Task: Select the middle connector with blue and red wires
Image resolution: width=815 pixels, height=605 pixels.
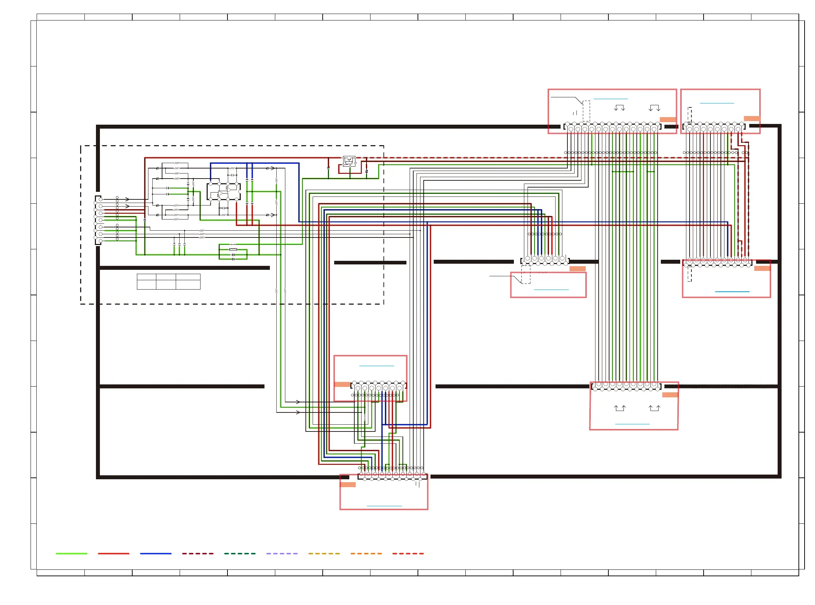Action: (545, 260)
